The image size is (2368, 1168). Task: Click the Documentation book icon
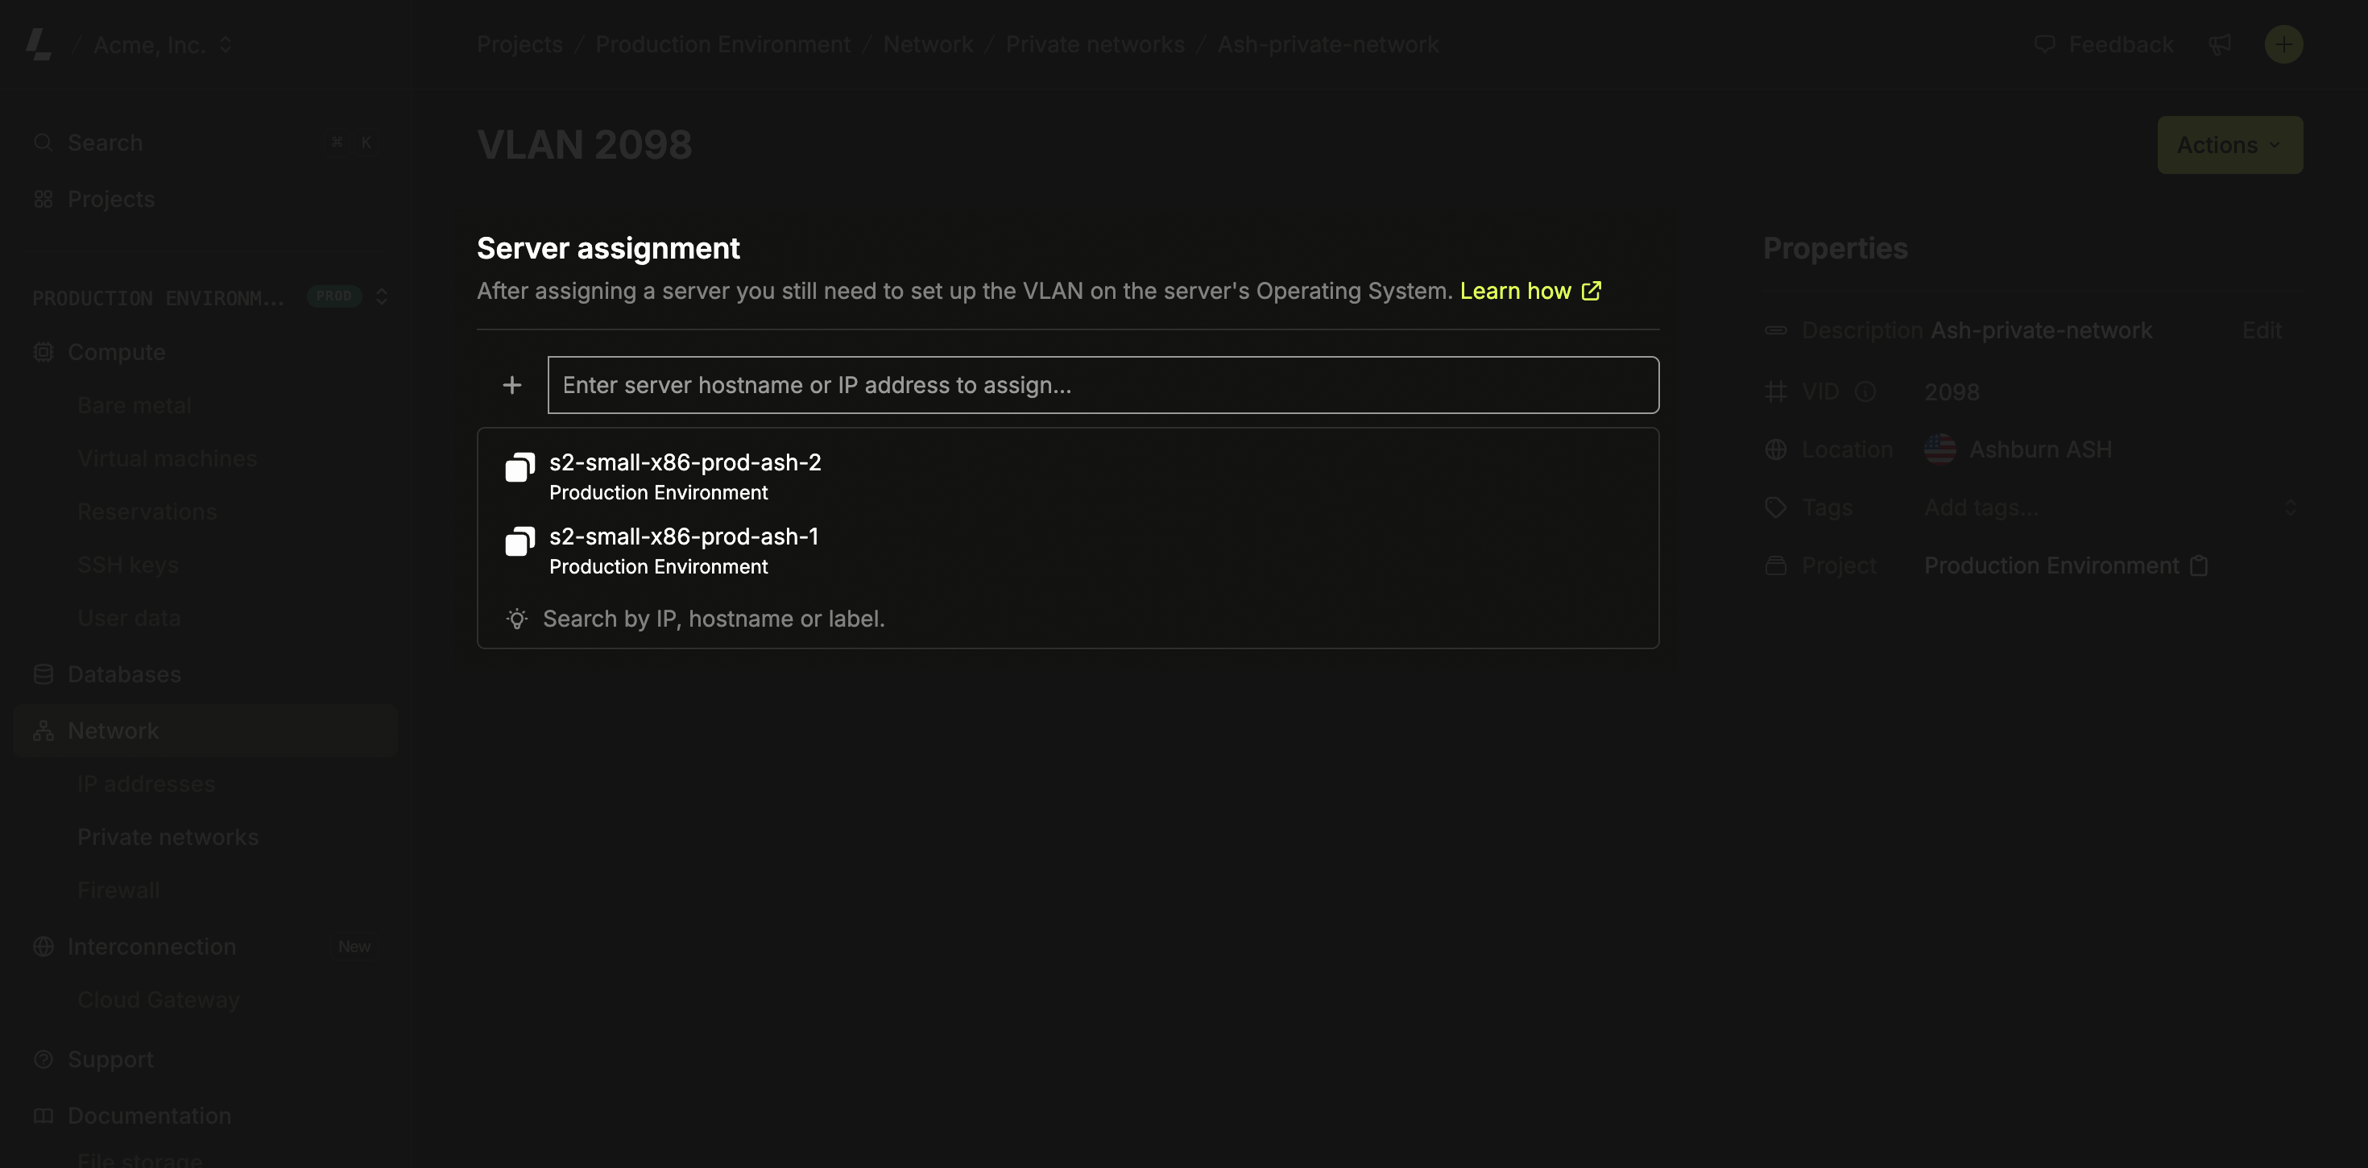[42, 1115]
